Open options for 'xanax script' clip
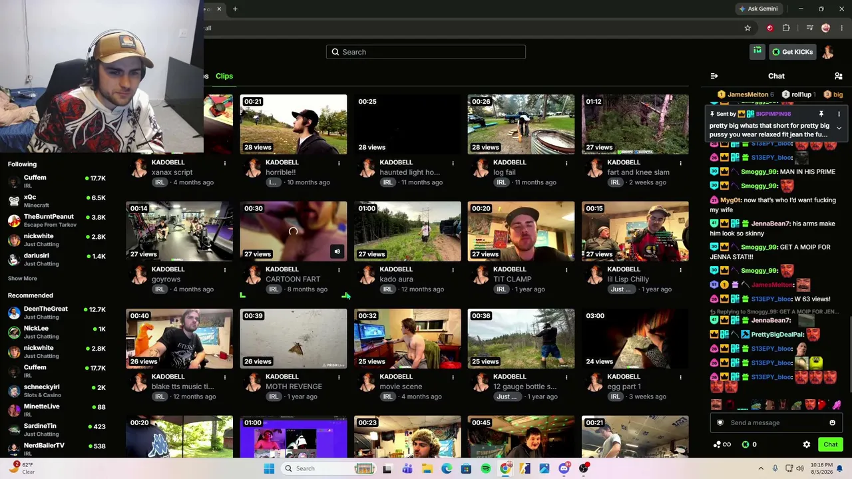The height and width of the screenshot is (479, 852). 225,162
